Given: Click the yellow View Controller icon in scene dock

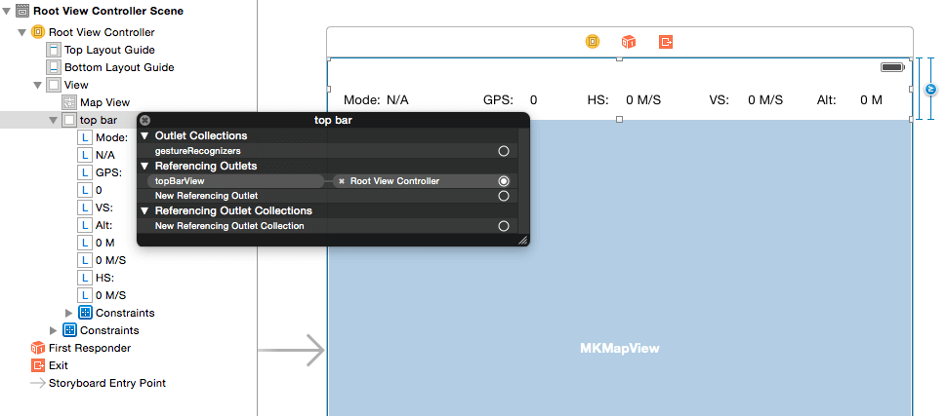Looking at the screenshot, I should pyautogui.click(x=593, y=42).
